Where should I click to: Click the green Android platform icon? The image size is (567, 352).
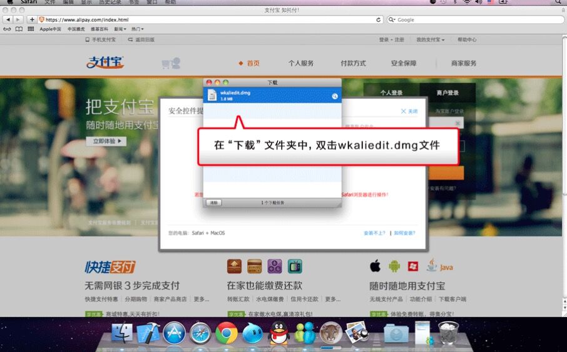(x=394, y=266)
